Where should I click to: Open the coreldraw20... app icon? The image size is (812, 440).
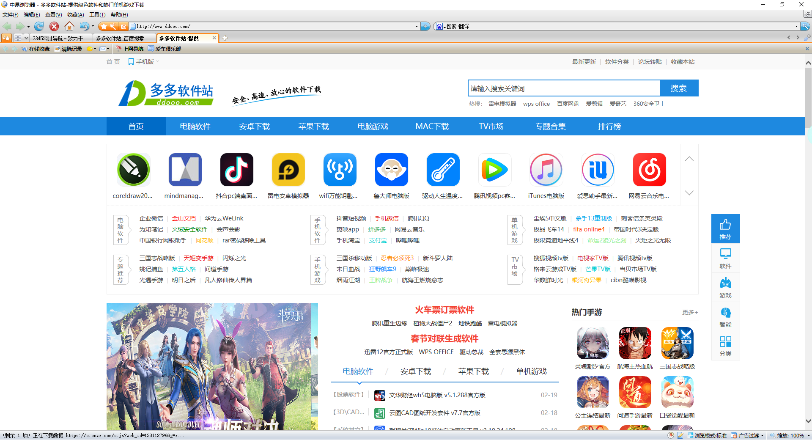tap(133, 170)
